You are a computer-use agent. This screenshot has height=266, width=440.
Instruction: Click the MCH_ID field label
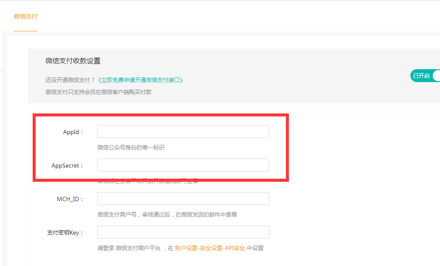click(70, 199)
